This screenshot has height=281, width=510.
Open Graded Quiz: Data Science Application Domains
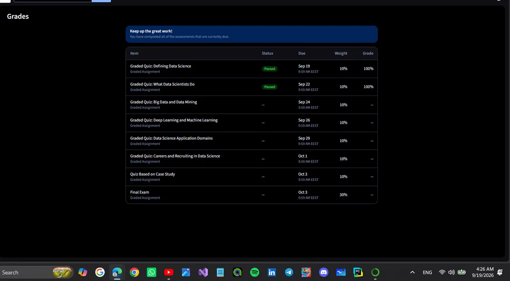(x=171, y=138)
